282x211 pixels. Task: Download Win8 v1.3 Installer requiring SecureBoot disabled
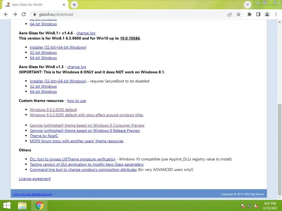tap(58, 81)
